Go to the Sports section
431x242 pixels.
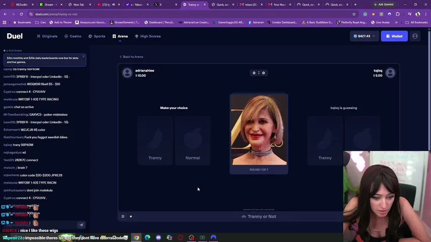(97, 36)
